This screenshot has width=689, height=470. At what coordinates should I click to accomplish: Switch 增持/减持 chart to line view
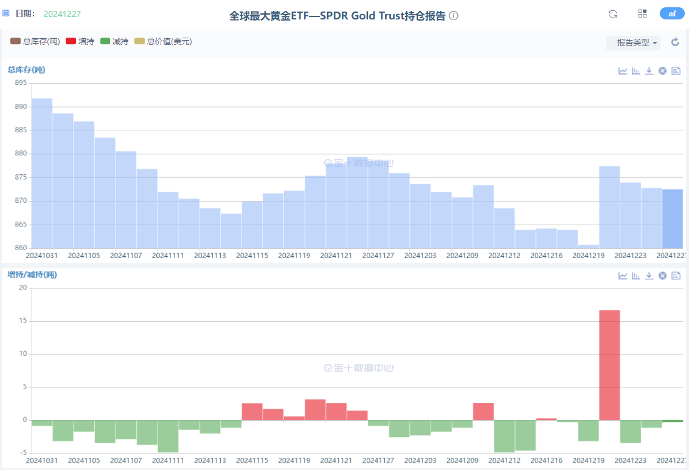(x=623, y=275)
